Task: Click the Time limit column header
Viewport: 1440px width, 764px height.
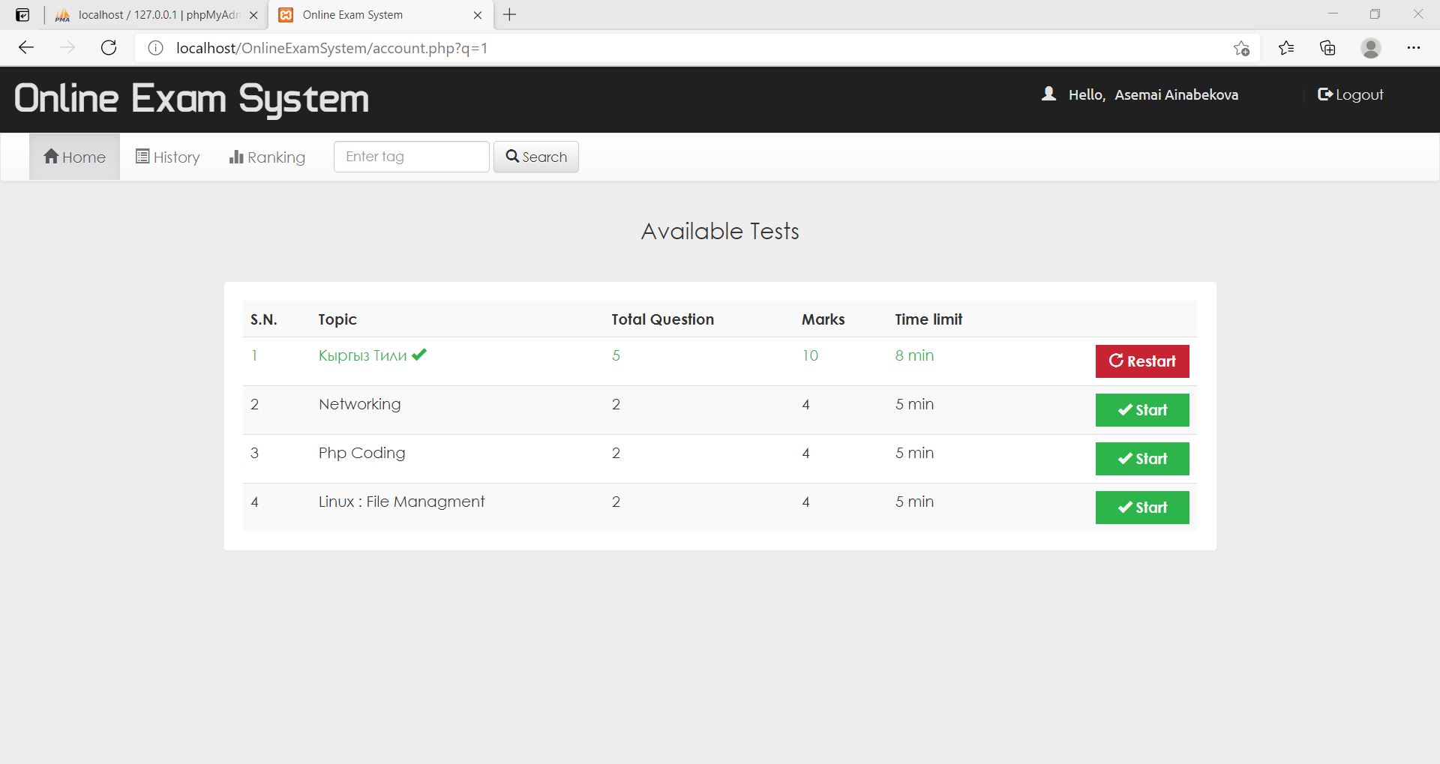Action: tap(928, 319)
